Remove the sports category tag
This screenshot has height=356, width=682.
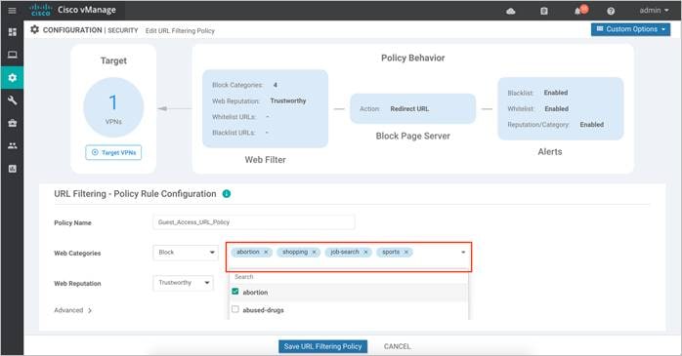click(406, 253)
